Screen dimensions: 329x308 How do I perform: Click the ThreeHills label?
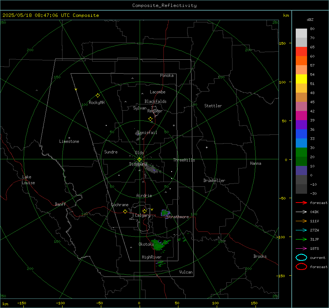(184, 160)
